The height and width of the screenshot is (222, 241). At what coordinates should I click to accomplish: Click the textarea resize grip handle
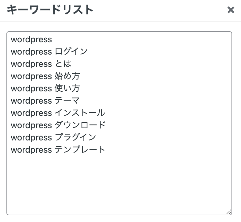click(229, 212)
